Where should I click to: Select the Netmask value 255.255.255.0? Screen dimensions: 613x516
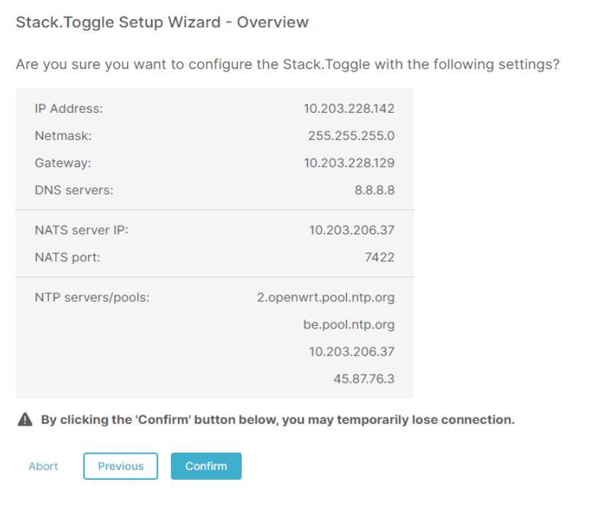coord(351,136)
